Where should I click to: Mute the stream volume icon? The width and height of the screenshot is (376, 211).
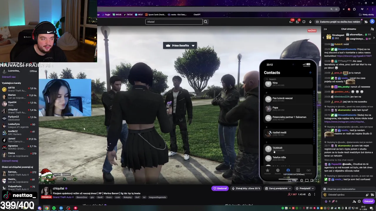point(48,180)
